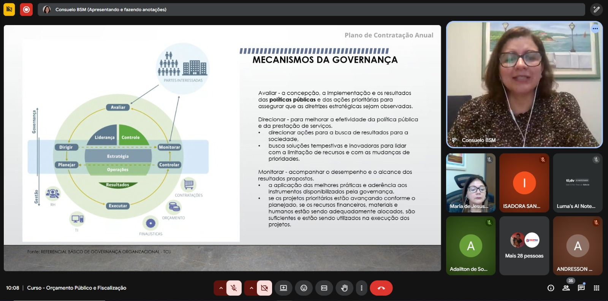
Task: Click the annotation pen icon
Action: (596, 10)
